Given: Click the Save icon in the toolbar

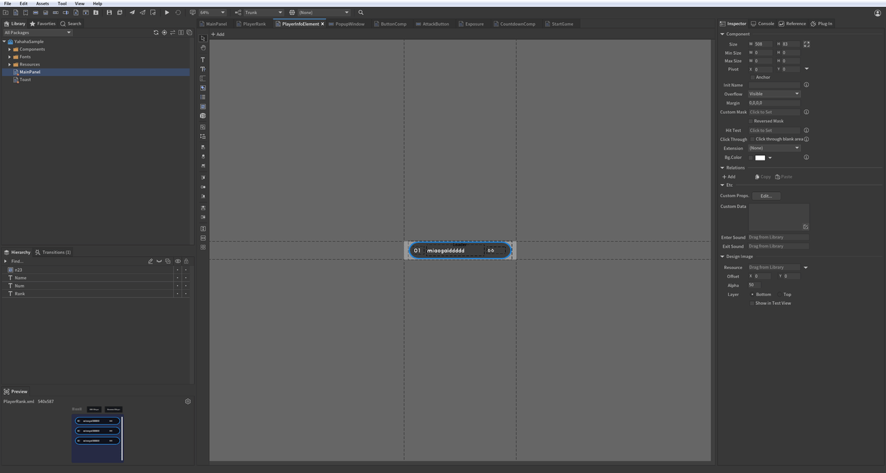Looking at the screenshot, I should (x=109, y=12).
